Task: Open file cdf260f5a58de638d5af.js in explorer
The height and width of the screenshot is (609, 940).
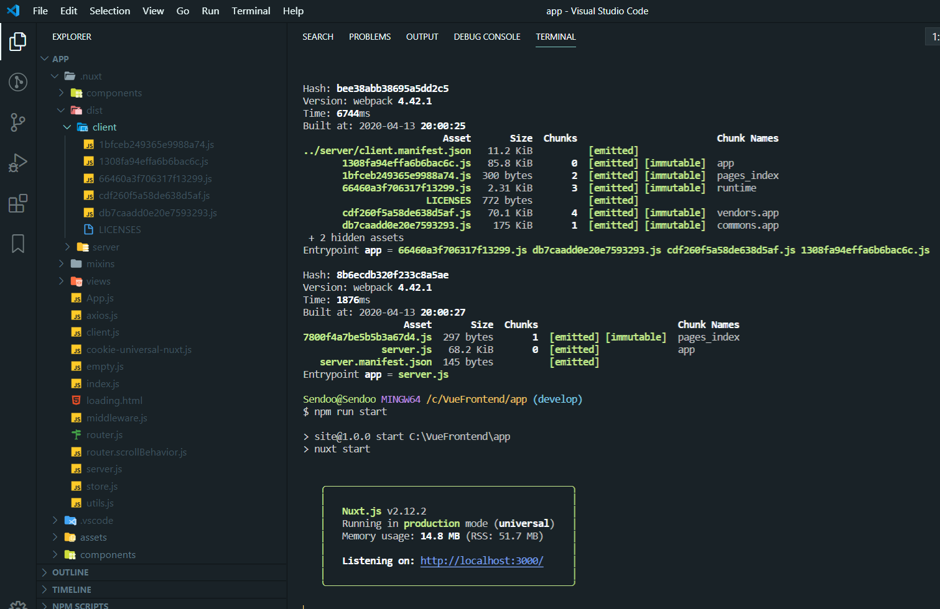Action: click(x=154, y=195)
